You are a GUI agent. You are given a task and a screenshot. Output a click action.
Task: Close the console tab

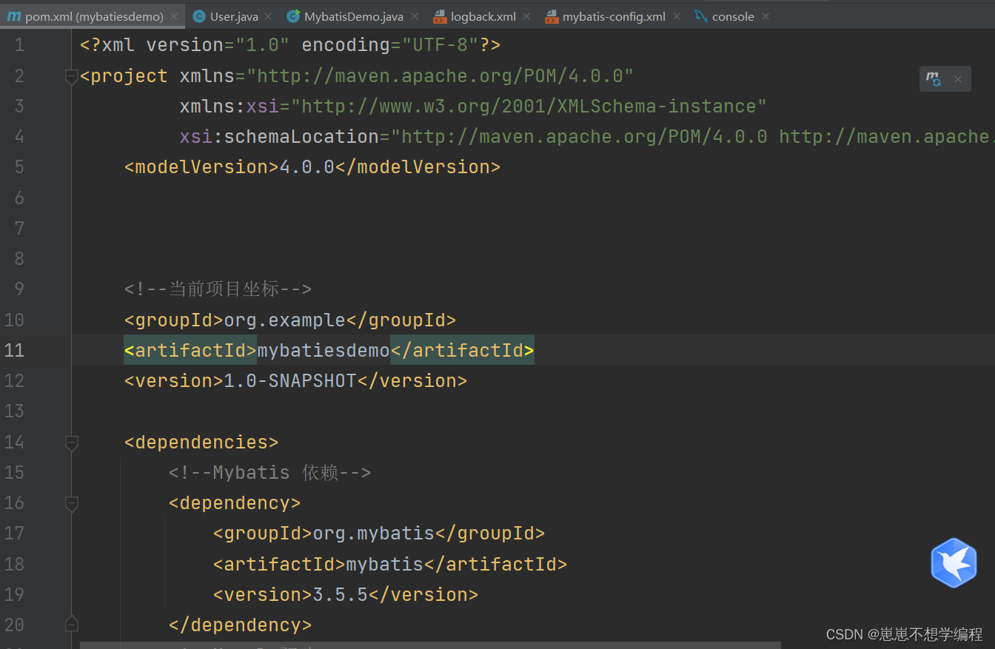tap(765, 16)
